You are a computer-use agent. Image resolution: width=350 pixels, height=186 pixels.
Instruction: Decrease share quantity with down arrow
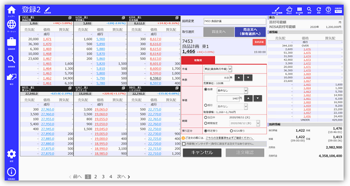tap(248, 77)
